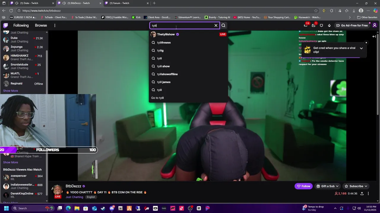Viewport: 380px width, 213px height.
Task: Open browser extensions puzzle icon
Action: click(x=332, y=11)
